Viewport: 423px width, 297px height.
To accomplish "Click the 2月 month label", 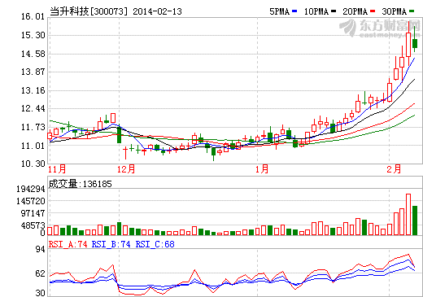I will click(x=394, y=169).
